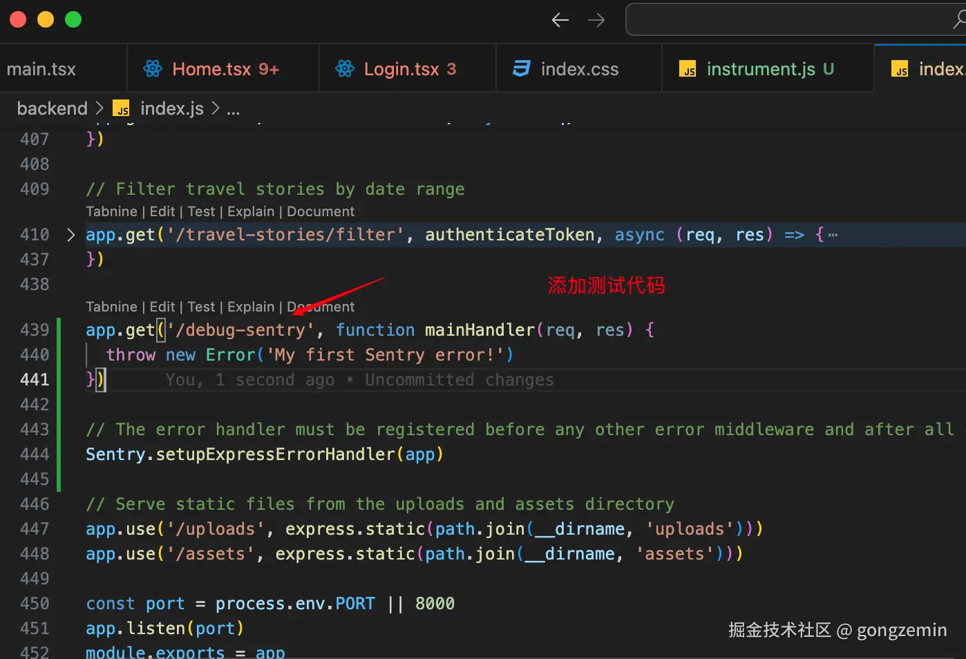Click Explain code lens above line 410

pyautogui.click(x=251, y=211)
